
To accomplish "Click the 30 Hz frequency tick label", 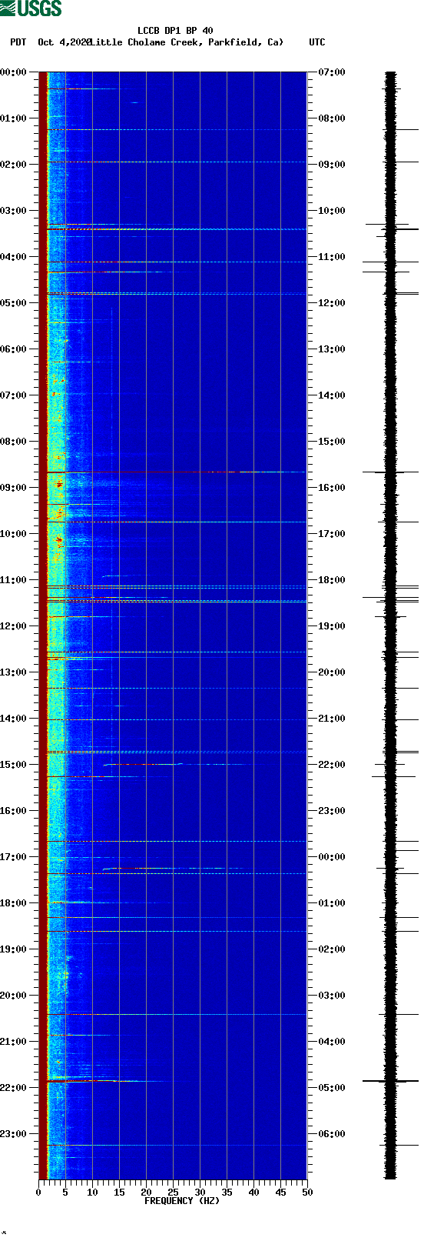I will [200, 1193].
